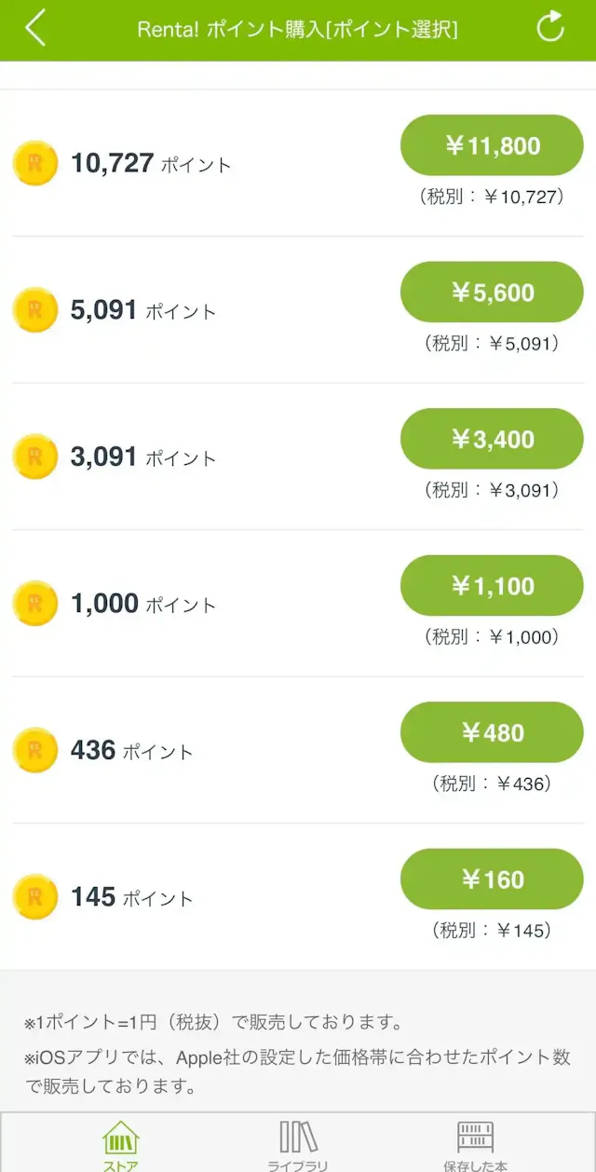
Task: Tap the coin icon beside 145 points
Action: click(35, 897)
